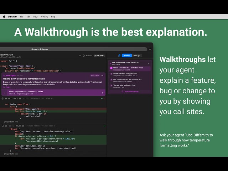Open the File menu
Image resolution: width=228 pixels, height=171 pixels.
point(22,17)
